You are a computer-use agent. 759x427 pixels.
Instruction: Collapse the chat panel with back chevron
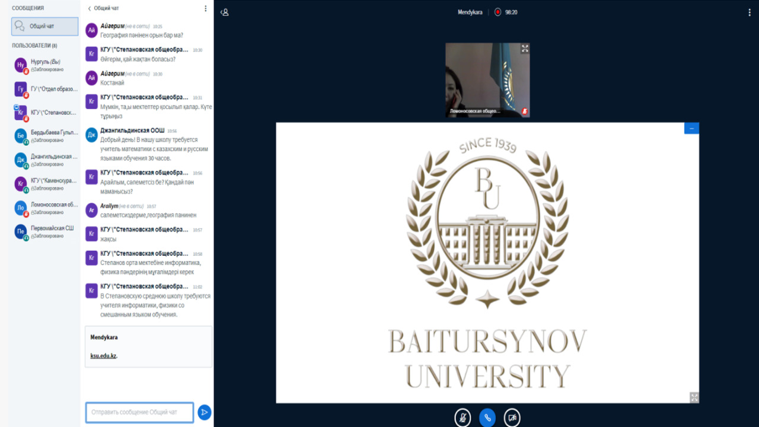[90, 8]
